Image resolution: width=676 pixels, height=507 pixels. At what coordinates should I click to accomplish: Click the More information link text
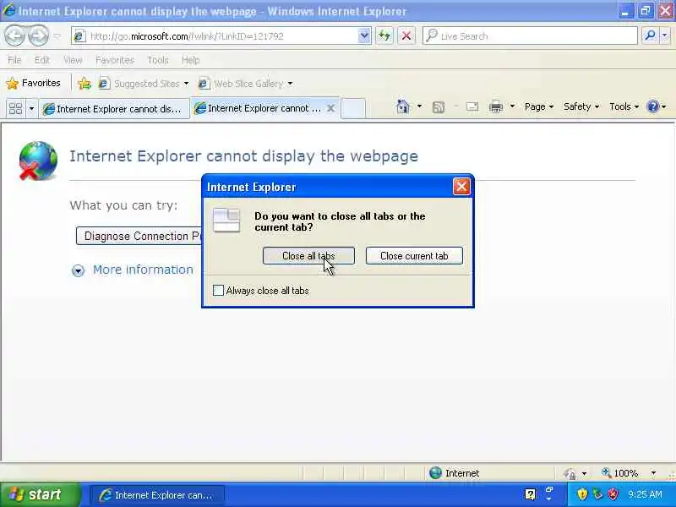(143, 270)
